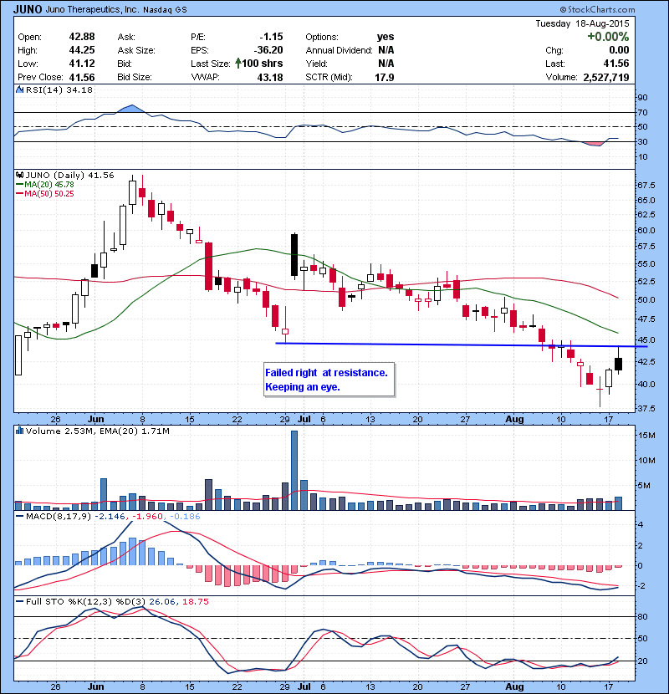This screenshot has width=669, height=694.
Task: Click the High value 44.25
Action: (x=82, y=50)
